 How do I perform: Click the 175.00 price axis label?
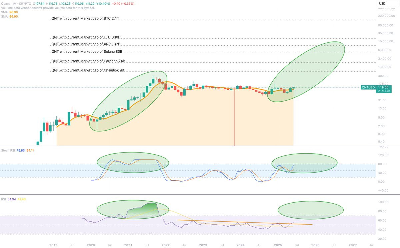383,83
